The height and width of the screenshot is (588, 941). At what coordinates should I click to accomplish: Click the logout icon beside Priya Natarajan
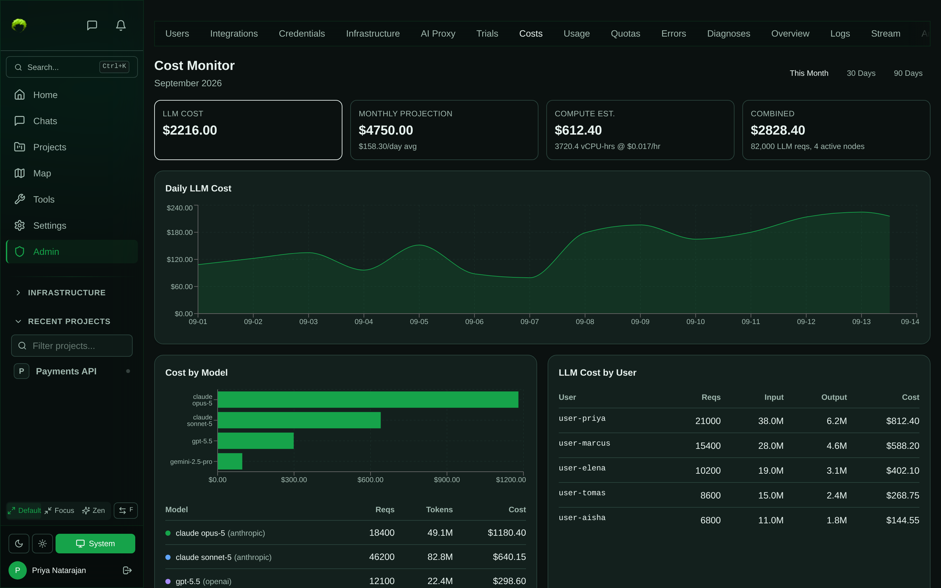click(x=127, y=570)
